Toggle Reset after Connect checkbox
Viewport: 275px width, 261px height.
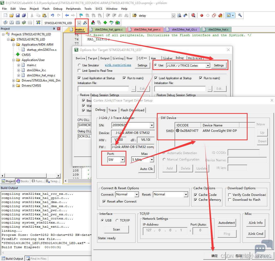[104, 202]
